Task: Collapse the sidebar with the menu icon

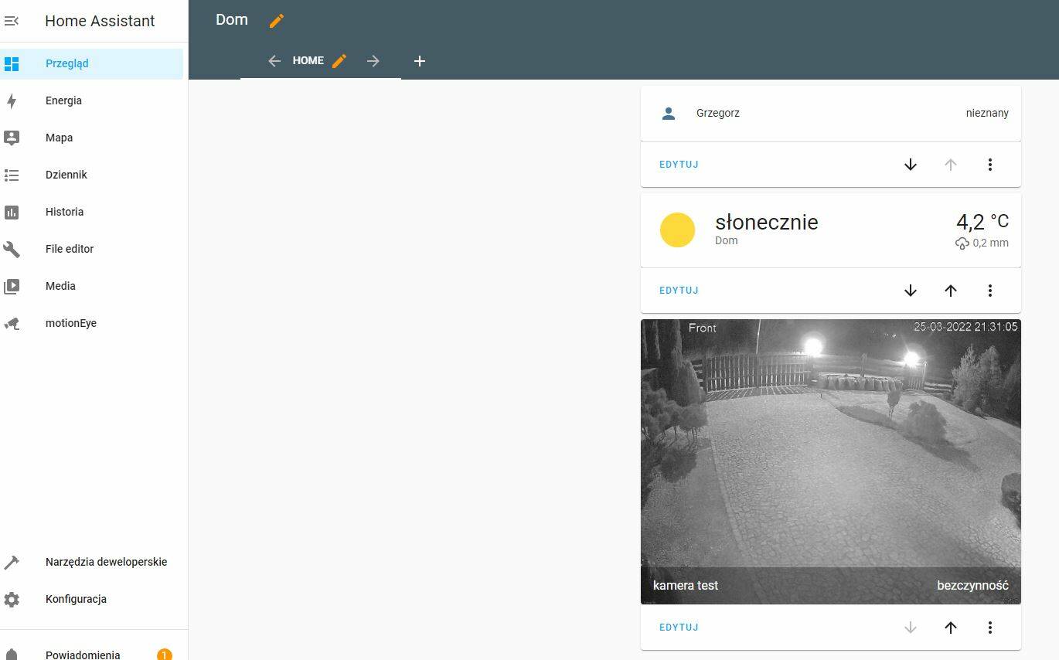Action: point(12,21)
